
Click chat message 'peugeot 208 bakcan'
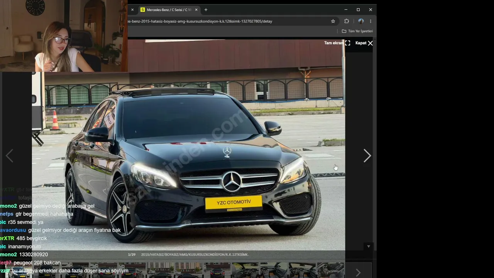click(37, 263)
